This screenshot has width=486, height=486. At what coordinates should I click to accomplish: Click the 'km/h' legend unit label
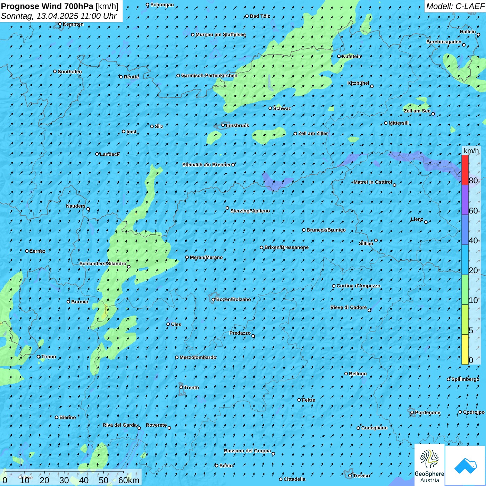click(471, 151)
